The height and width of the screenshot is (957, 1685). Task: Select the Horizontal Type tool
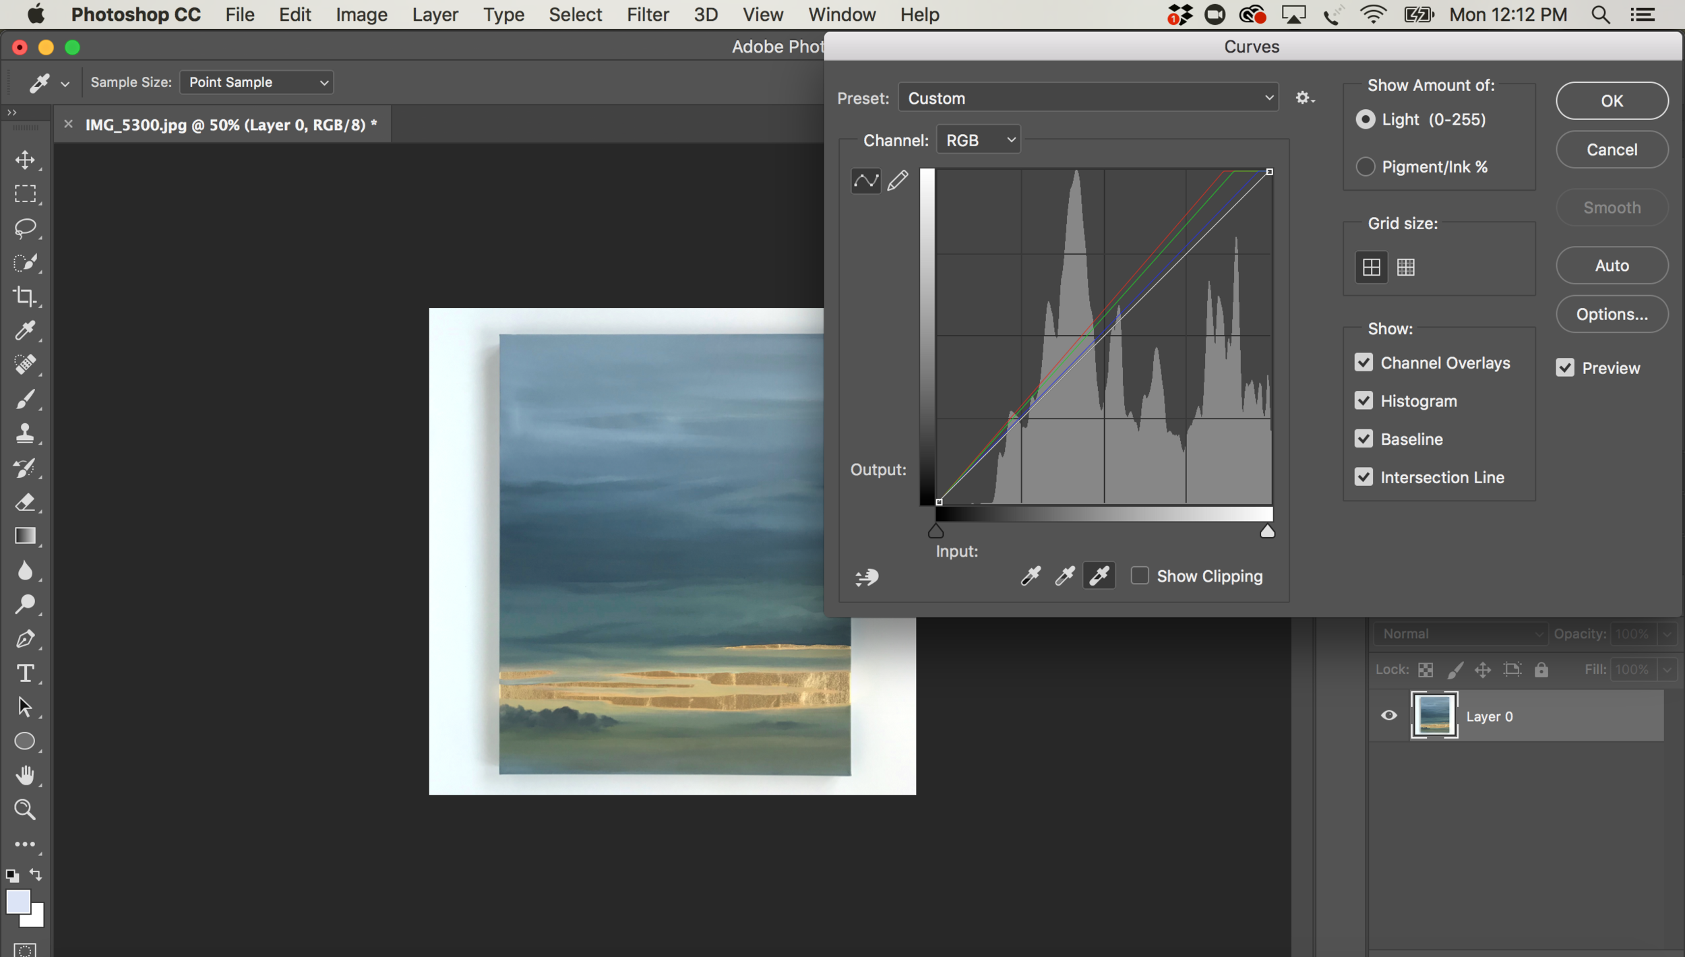(x=25, y=673)
